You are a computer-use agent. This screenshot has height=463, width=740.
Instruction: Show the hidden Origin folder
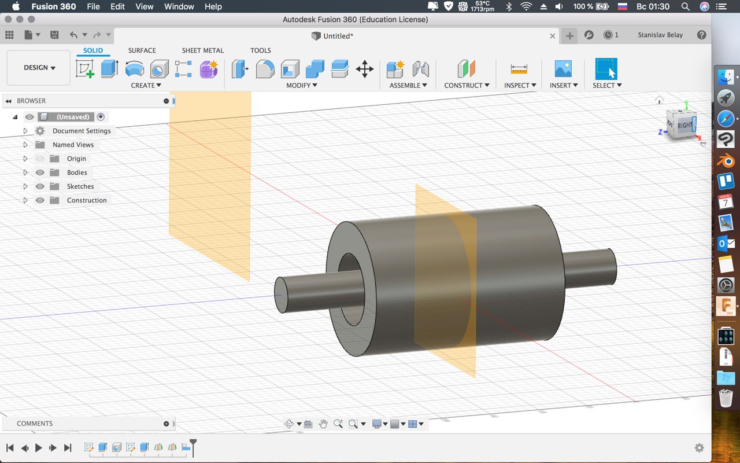[40, 159]
